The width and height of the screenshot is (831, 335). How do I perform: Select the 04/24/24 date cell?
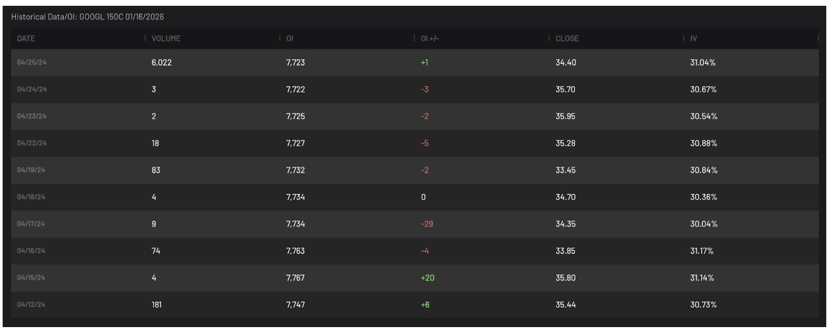[x=32, y=90]
